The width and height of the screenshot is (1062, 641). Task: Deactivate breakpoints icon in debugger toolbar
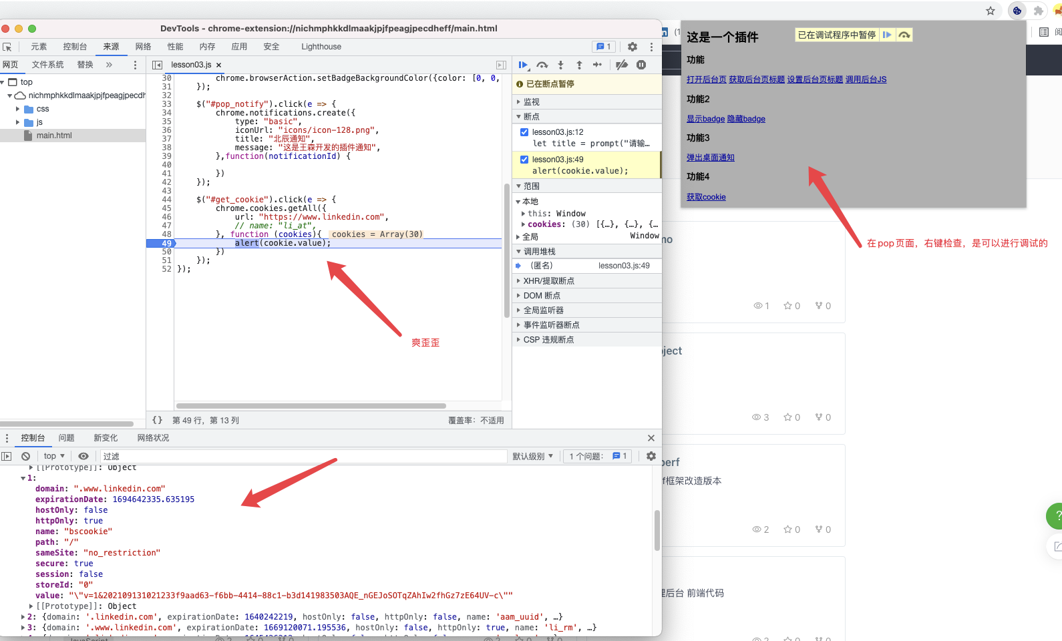(622, 65)
